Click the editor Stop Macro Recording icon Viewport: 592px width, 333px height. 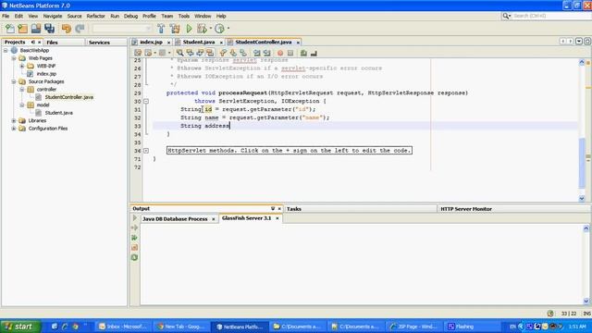click(290, 54)
